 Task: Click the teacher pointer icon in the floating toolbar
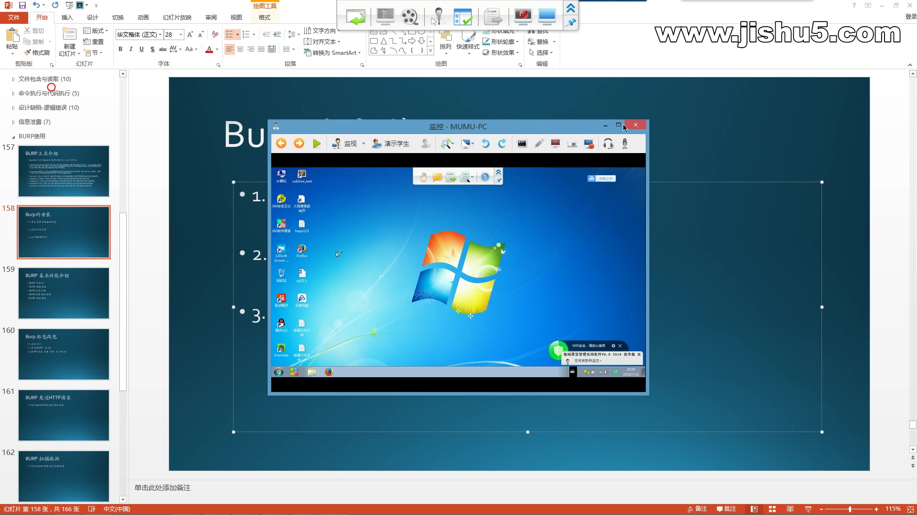(437, 17)
